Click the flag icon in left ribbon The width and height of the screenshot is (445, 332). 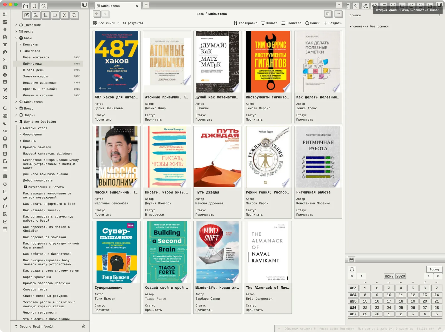point(5,206)
